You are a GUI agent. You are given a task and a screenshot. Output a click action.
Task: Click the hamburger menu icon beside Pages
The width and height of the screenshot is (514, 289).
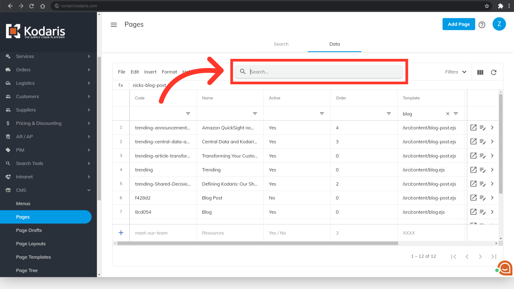point(114,25)
